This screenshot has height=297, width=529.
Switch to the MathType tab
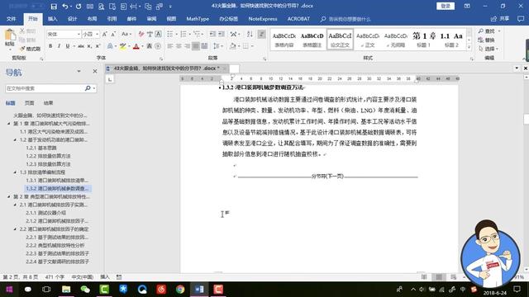pos(198,19)
